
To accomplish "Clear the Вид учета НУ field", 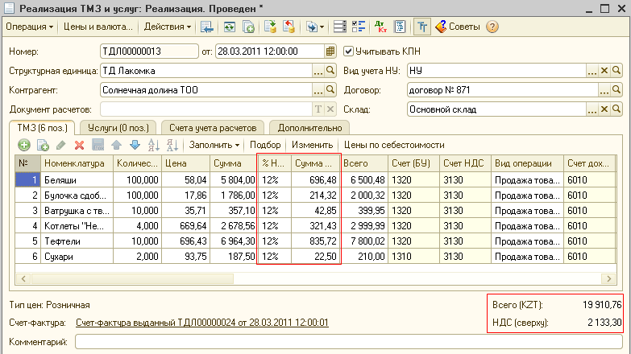I will click(604, 71).
